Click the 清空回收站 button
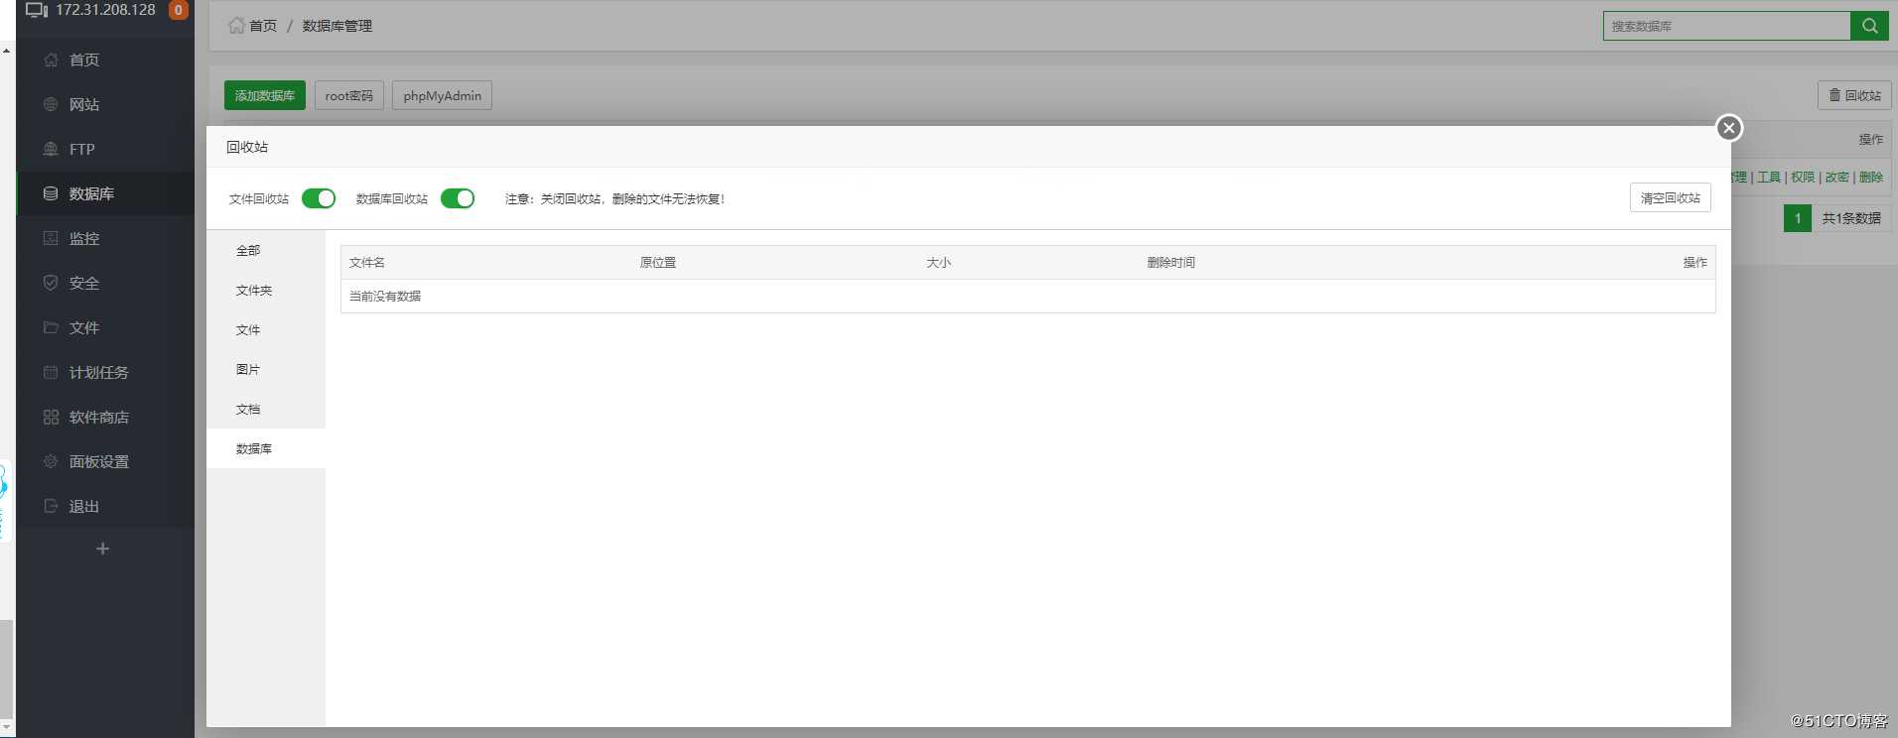The height and width of the screenshot is (738, 1898). [x=1671, y=197]
